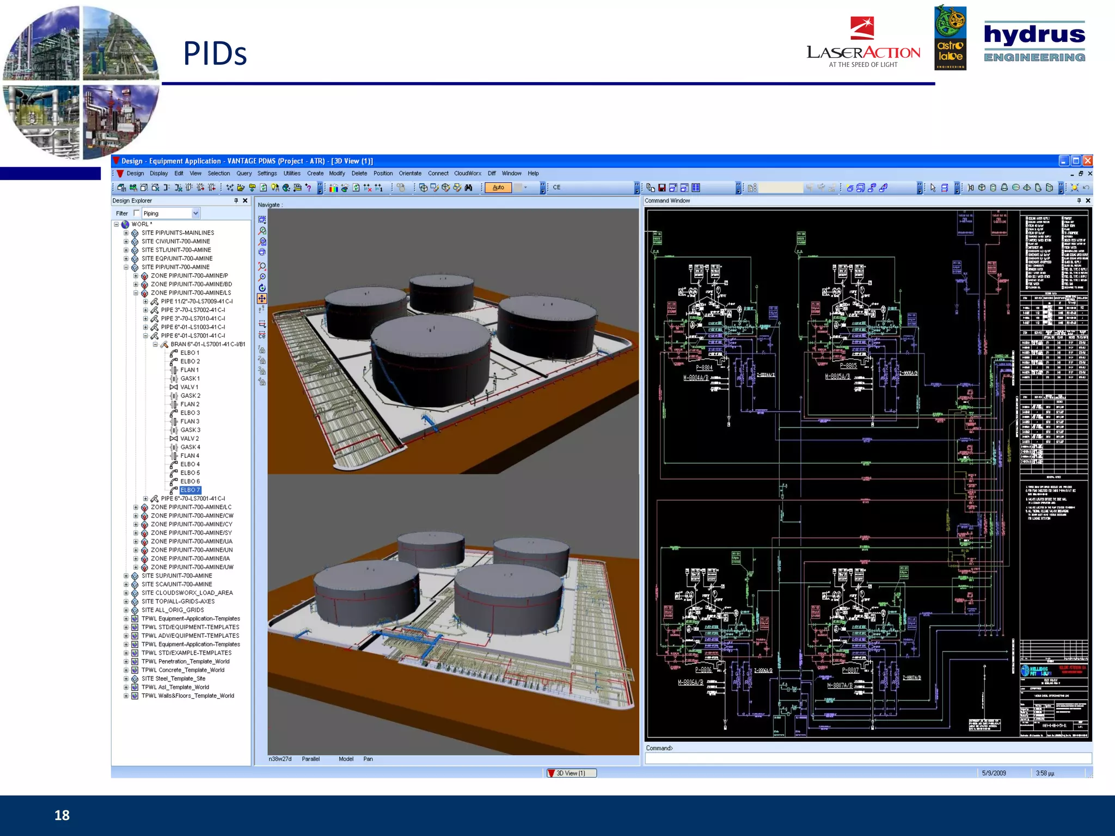Open the Piping filter dropdown
The image size is (1115, 836).
coord(195,213)
